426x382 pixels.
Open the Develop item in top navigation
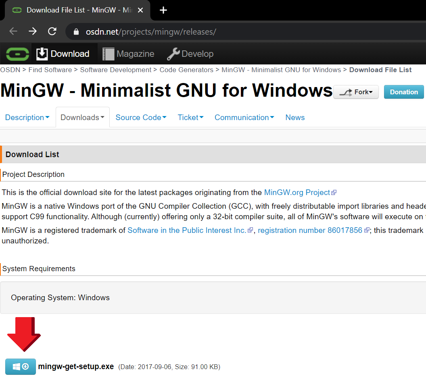click(190, 54)
